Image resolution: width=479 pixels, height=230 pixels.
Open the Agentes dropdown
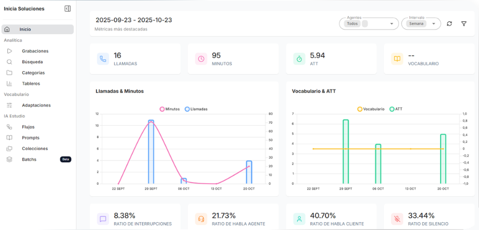(391, 24)
